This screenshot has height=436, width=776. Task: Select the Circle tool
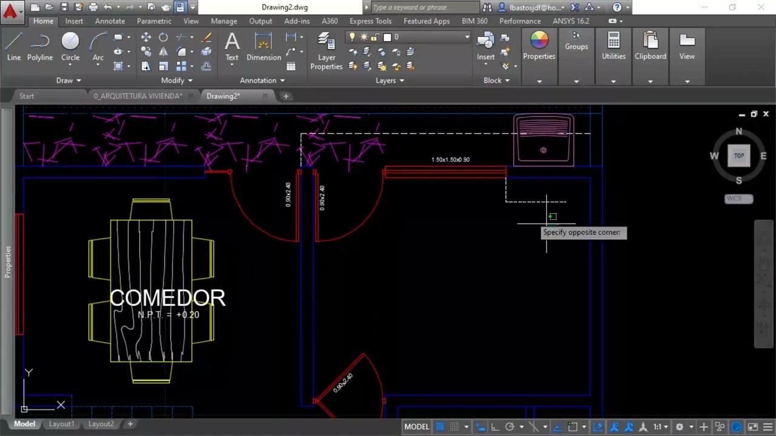tap(70, 47)
